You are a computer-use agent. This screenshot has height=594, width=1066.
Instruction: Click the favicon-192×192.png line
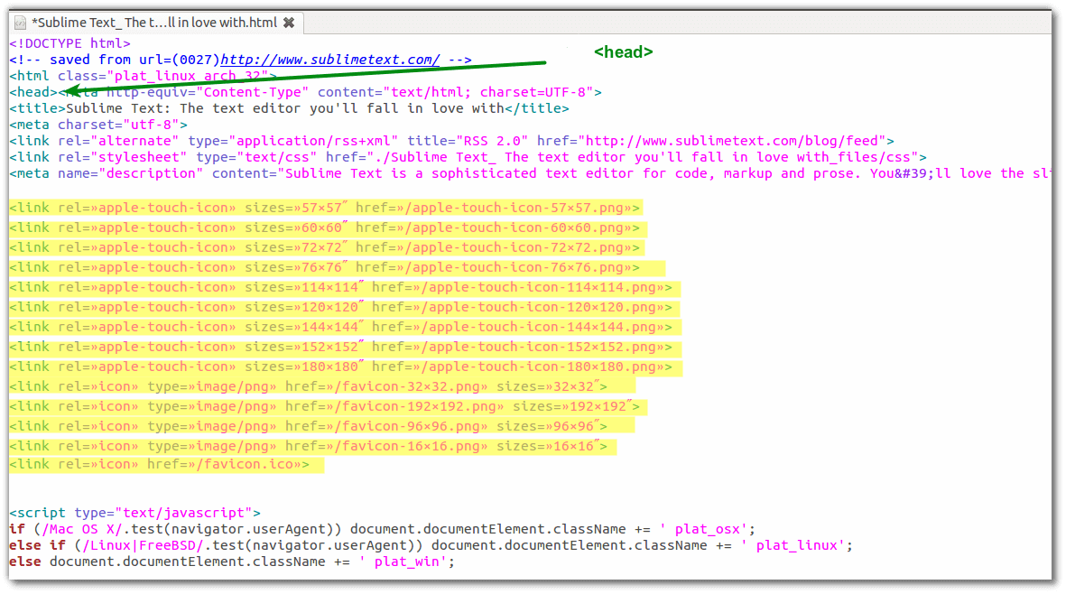pyautogui.click(x=325, y=406)
